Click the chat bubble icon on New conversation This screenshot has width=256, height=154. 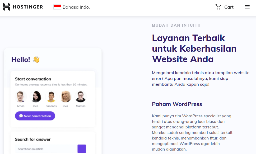[21, 116]
